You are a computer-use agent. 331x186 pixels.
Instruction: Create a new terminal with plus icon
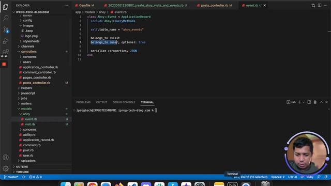pyautogui.click(x=299, y=102)
